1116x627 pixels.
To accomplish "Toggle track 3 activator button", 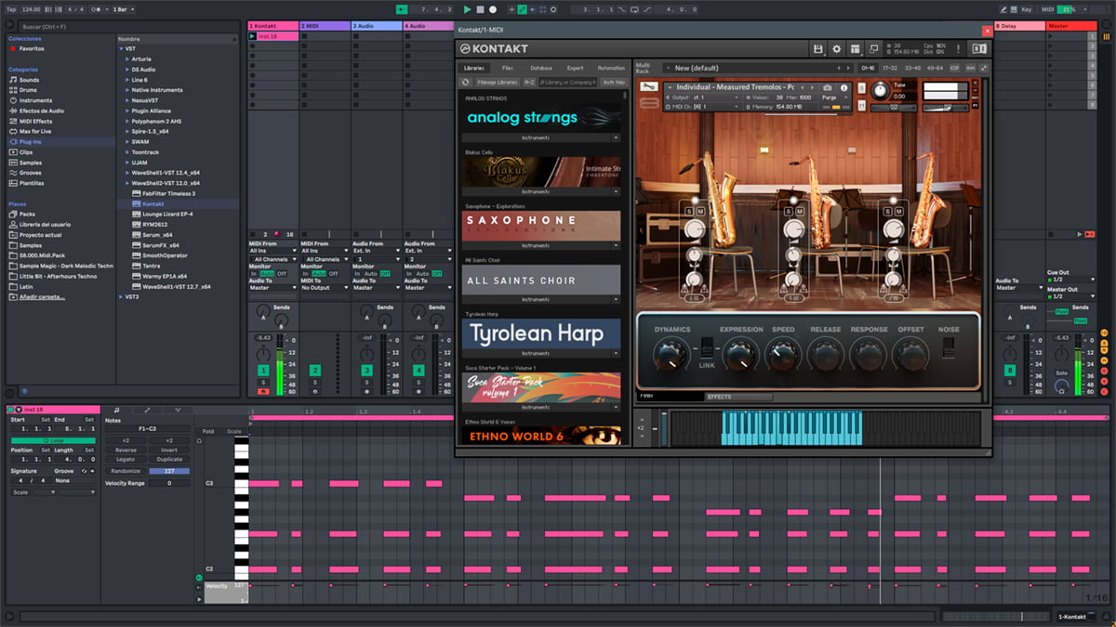I will tap(366, 371).
